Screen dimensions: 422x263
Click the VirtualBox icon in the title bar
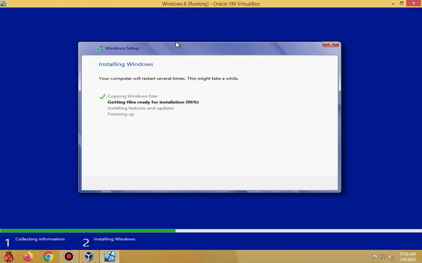click(x=3, y=4)
